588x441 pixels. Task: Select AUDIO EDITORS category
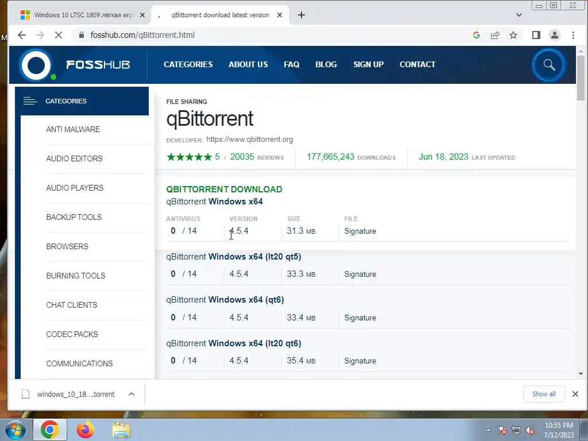click(74, 158)
